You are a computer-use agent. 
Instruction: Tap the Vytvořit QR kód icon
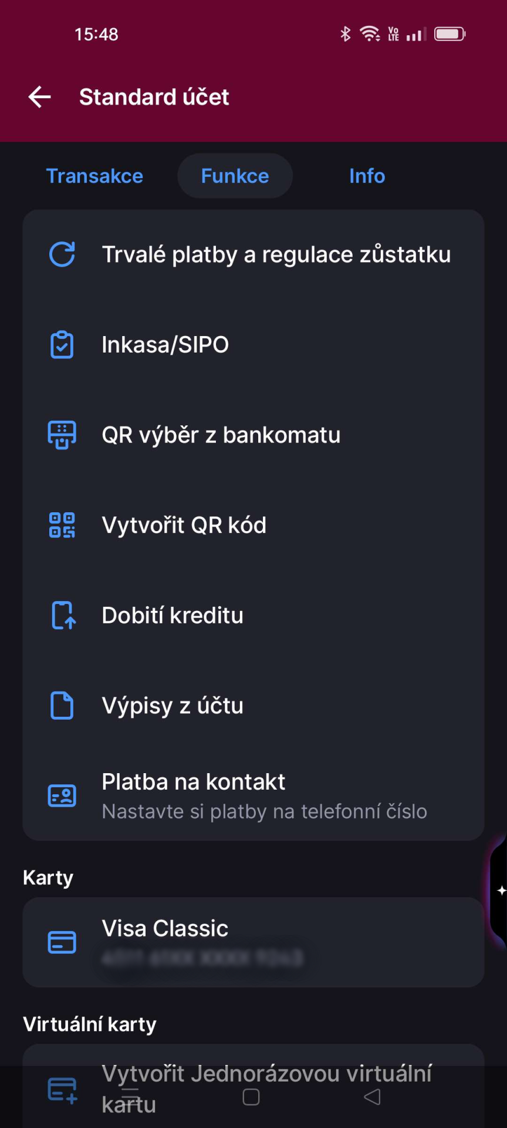[62, 525]
